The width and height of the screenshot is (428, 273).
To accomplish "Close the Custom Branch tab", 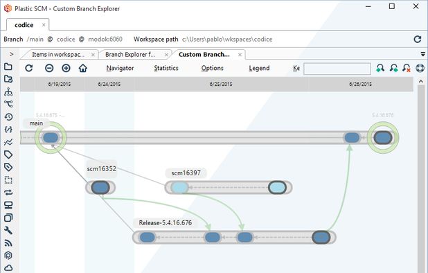I will (x=240, y=55).
